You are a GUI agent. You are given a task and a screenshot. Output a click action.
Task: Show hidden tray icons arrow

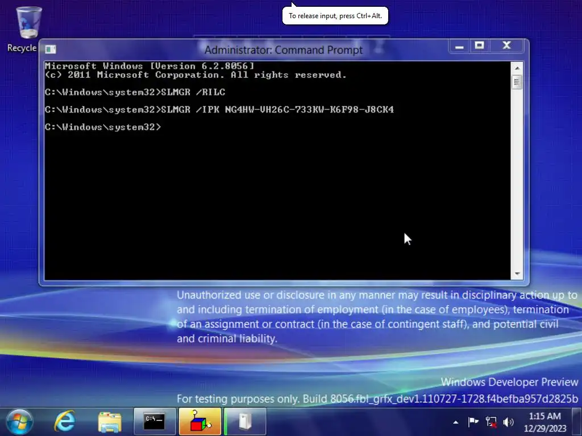click(455, 422)
